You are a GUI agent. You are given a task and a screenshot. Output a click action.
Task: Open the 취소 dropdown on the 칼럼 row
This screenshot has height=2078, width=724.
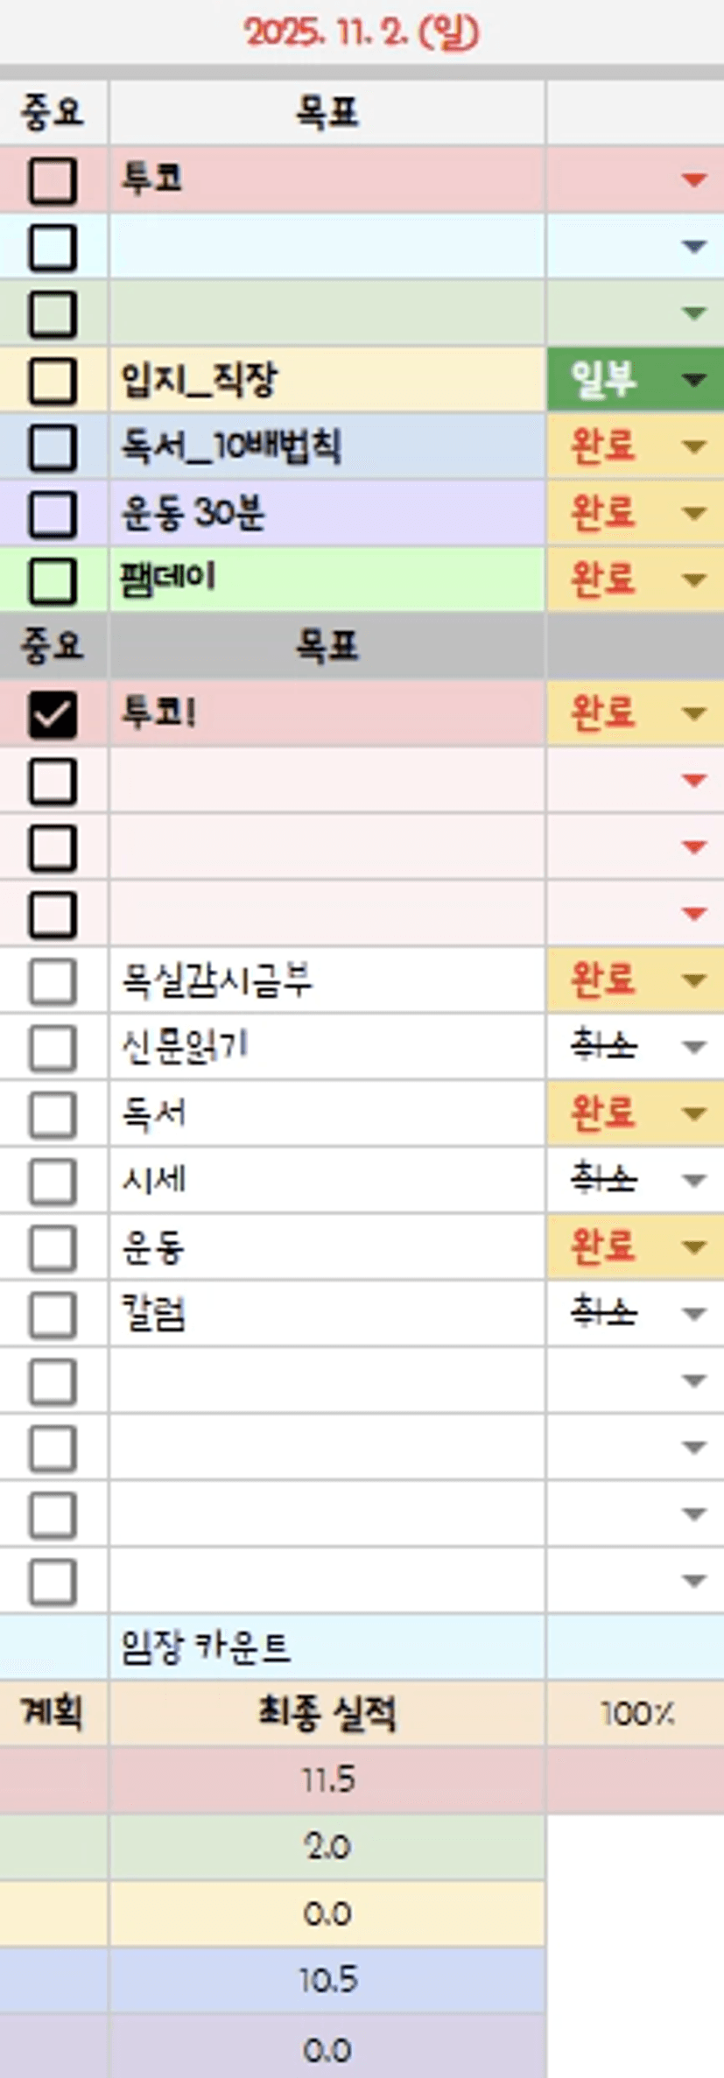click(693, 1314)
